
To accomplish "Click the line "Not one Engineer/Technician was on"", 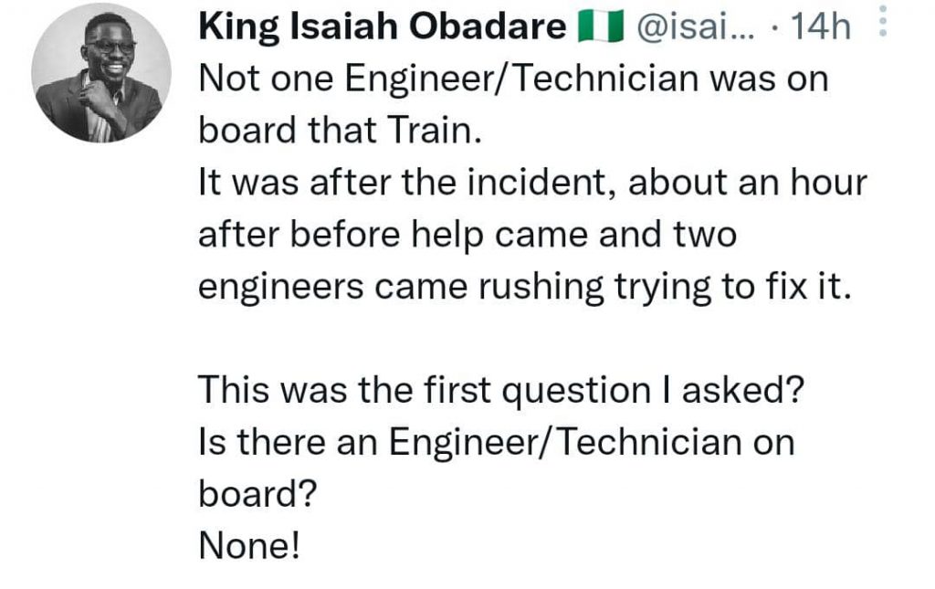I will coord(512,79).
